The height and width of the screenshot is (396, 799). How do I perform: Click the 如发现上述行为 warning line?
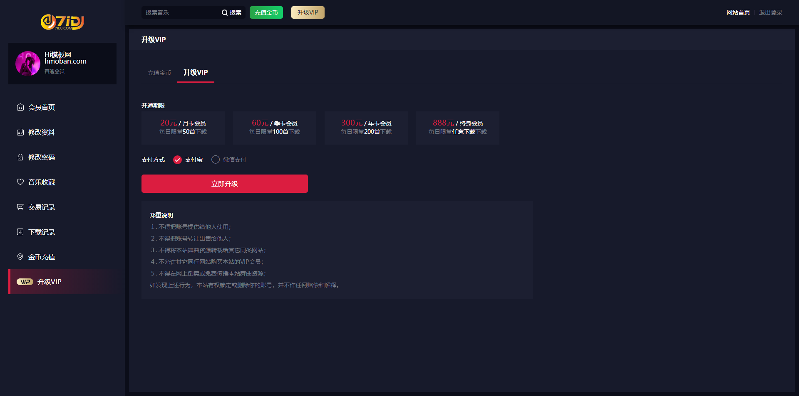246,285
